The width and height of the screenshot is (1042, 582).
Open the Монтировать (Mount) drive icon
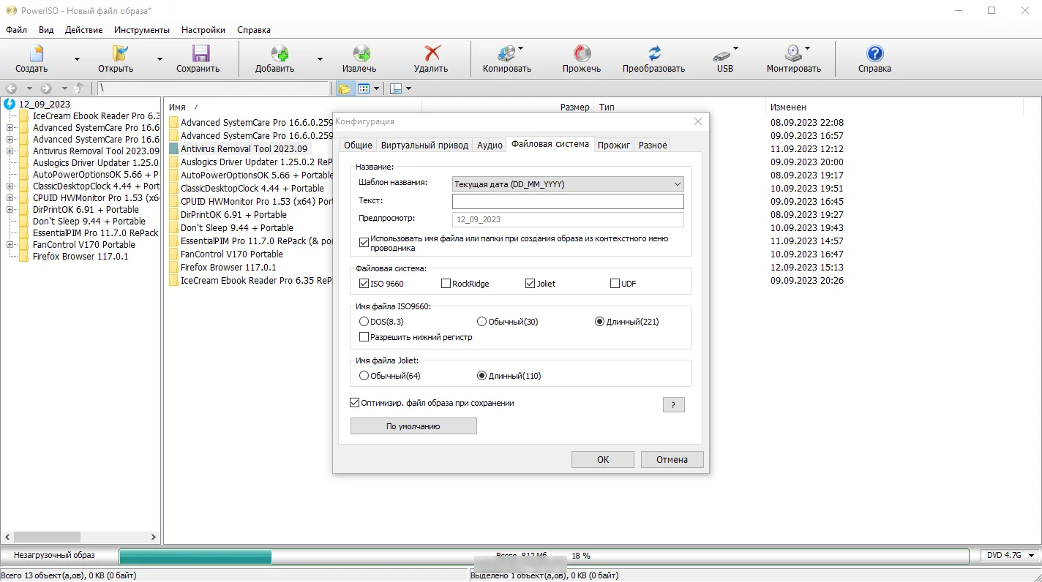[792, 53]
